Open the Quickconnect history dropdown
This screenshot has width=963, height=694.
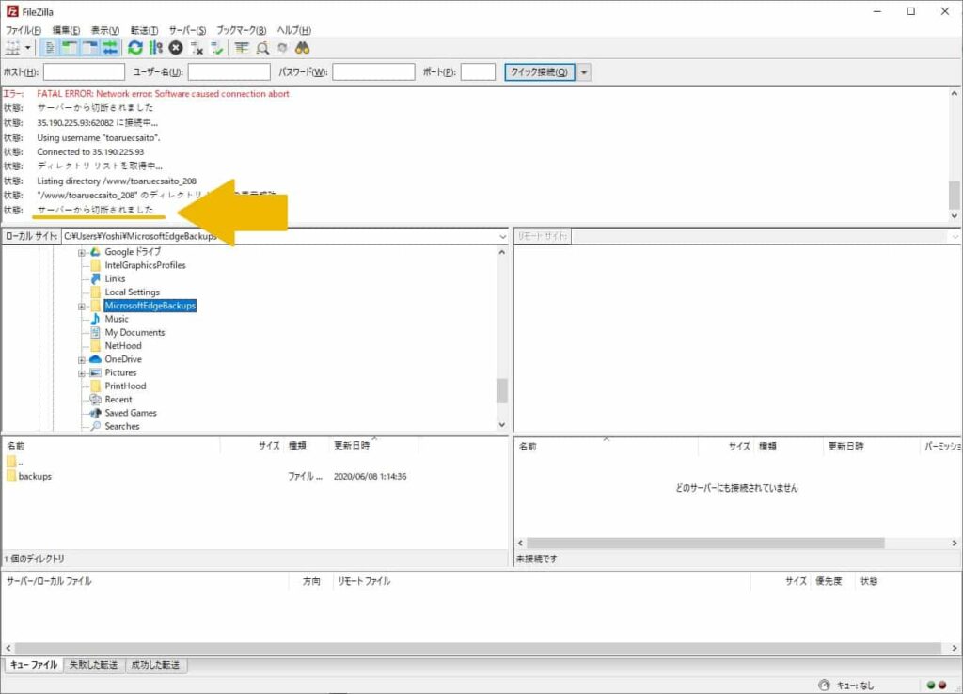pyautogui.click(x=584, y=71)
